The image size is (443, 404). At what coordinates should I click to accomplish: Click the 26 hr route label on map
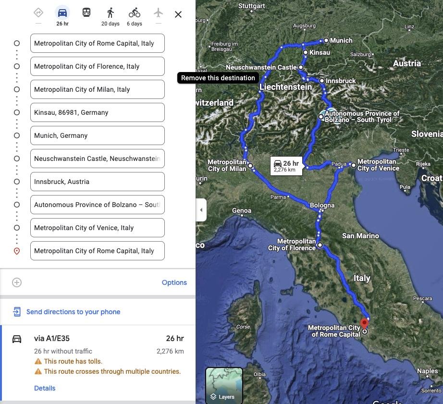pos(286,166)
